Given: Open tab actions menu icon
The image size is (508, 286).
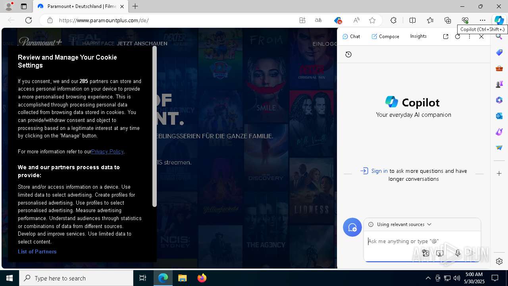Looking at the screenshot, I should 24,6.
